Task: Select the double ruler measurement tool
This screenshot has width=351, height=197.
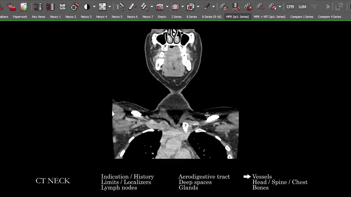Action: tap(144, 7)
